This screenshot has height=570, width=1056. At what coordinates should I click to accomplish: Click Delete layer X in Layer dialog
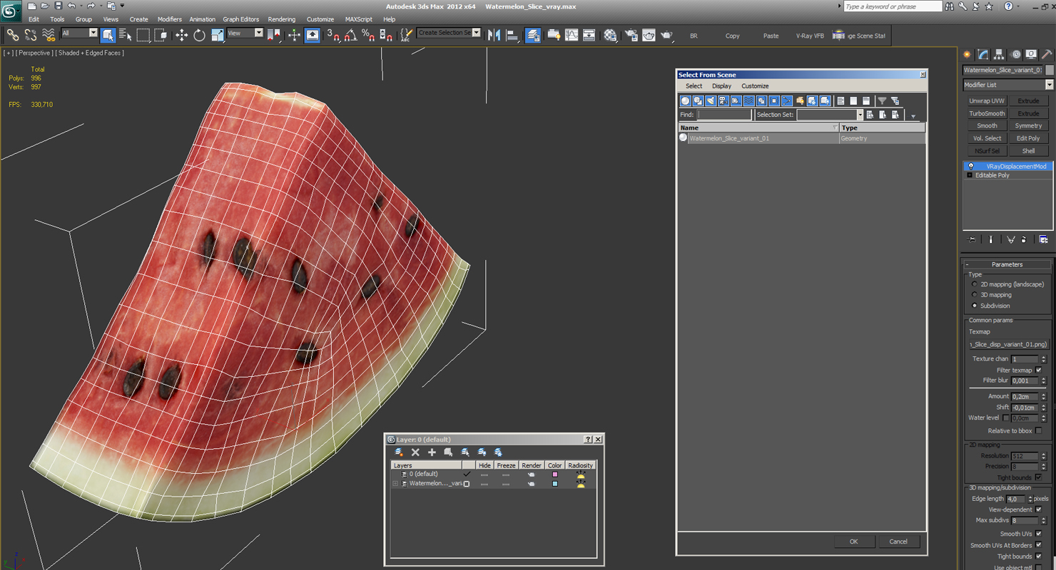click(x=415, y=452)
